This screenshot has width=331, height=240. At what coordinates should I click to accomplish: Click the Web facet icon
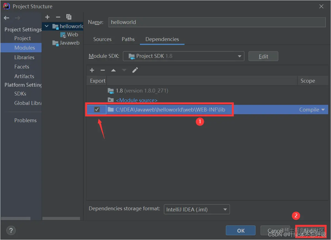[63, 35]
